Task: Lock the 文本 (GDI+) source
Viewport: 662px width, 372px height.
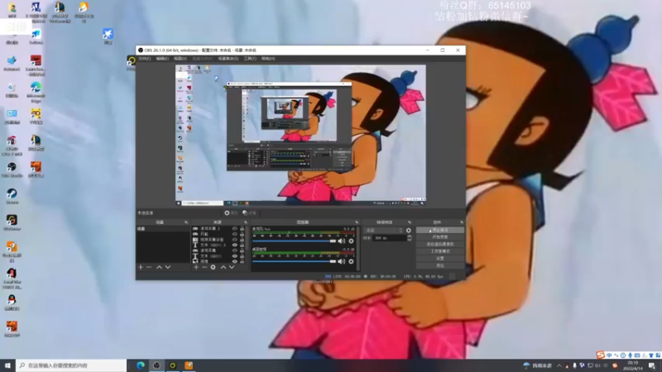Action: pos(242,256)
